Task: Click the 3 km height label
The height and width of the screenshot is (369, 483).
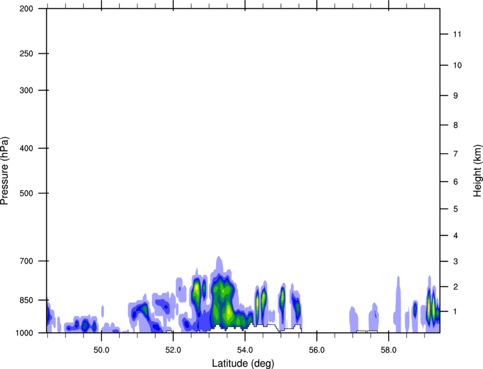Action: (456, 262)
